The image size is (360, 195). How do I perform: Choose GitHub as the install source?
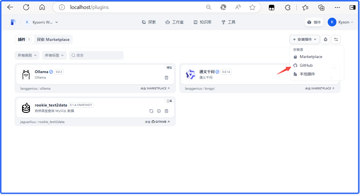[x=317, y=66]
